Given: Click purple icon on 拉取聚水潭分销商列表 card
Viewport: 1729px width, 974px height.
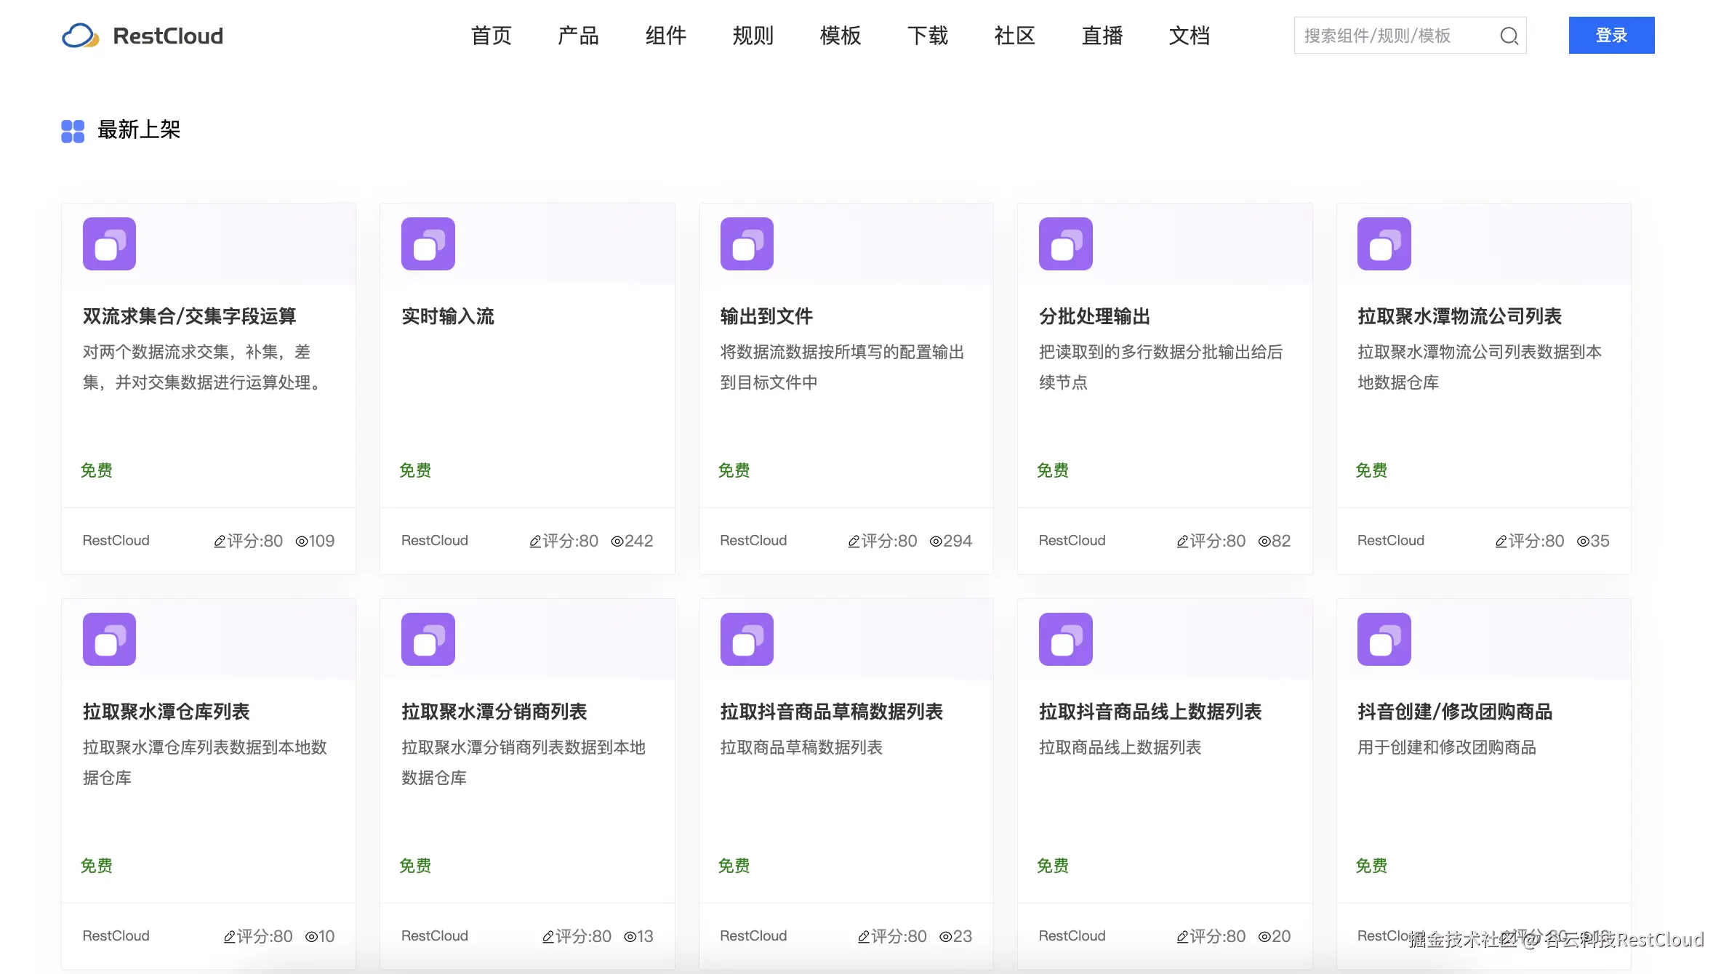Looking at the screenshot, I should tap(428, 639).
